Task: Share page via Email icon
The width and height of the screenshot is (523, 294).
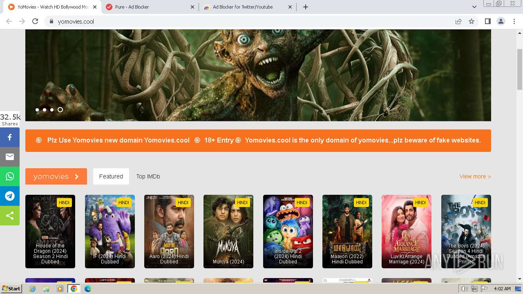Action: tap(10, 157)
